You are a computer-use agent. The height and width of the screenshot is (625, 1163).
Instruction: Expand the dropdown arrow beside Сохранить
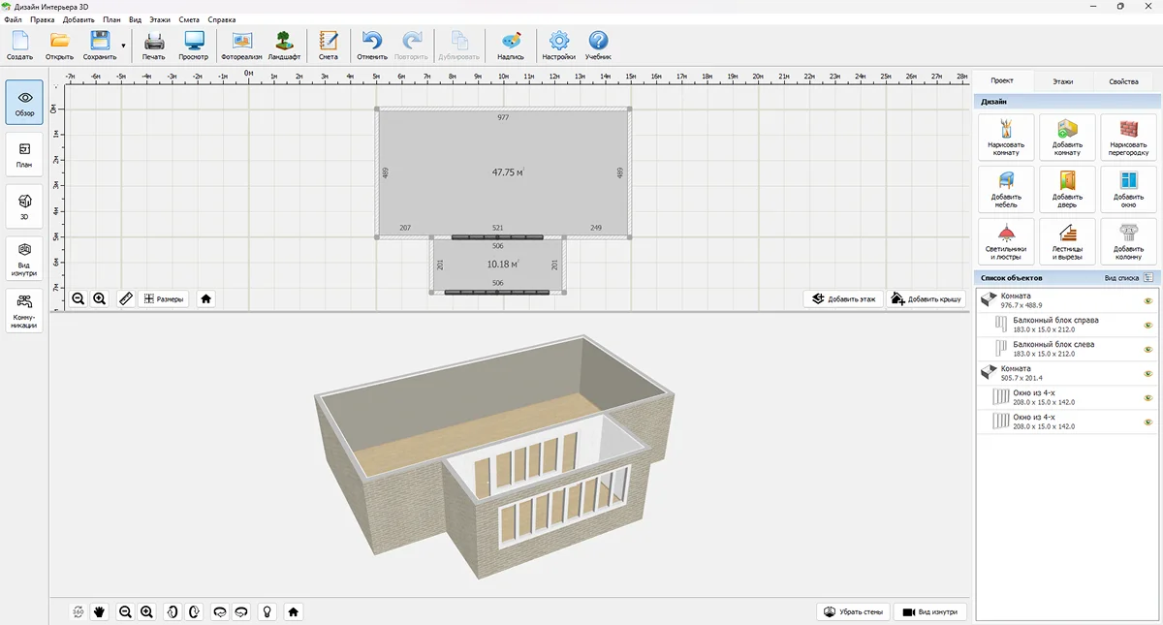[124, 45]
